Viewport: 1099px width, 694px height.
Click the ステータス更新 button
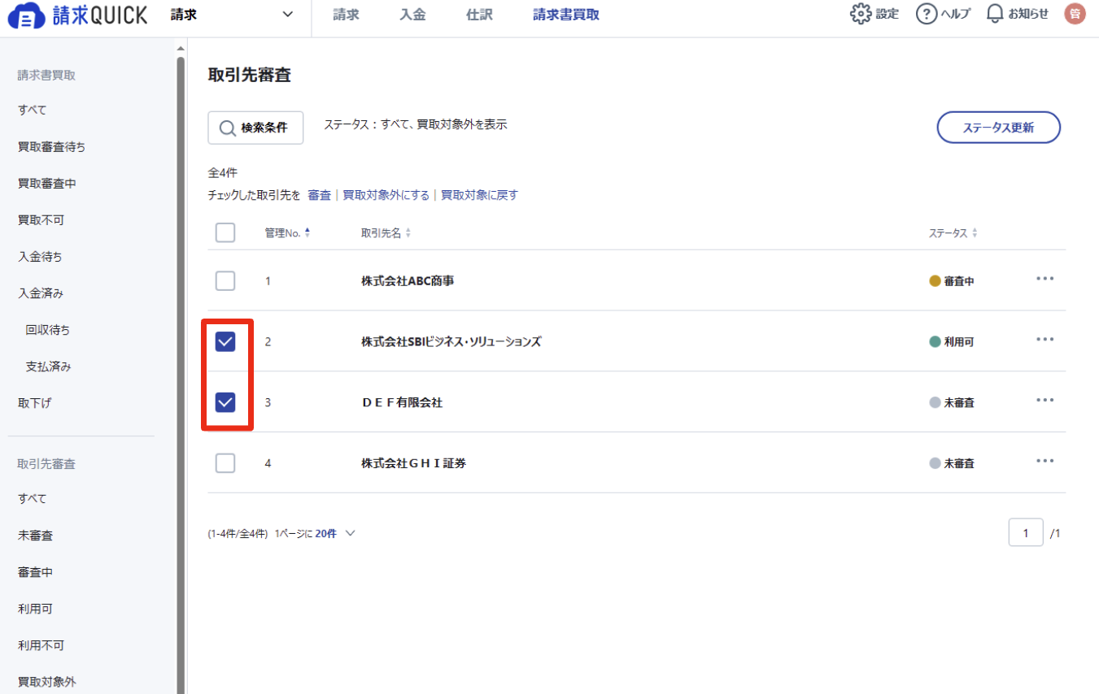999,128
